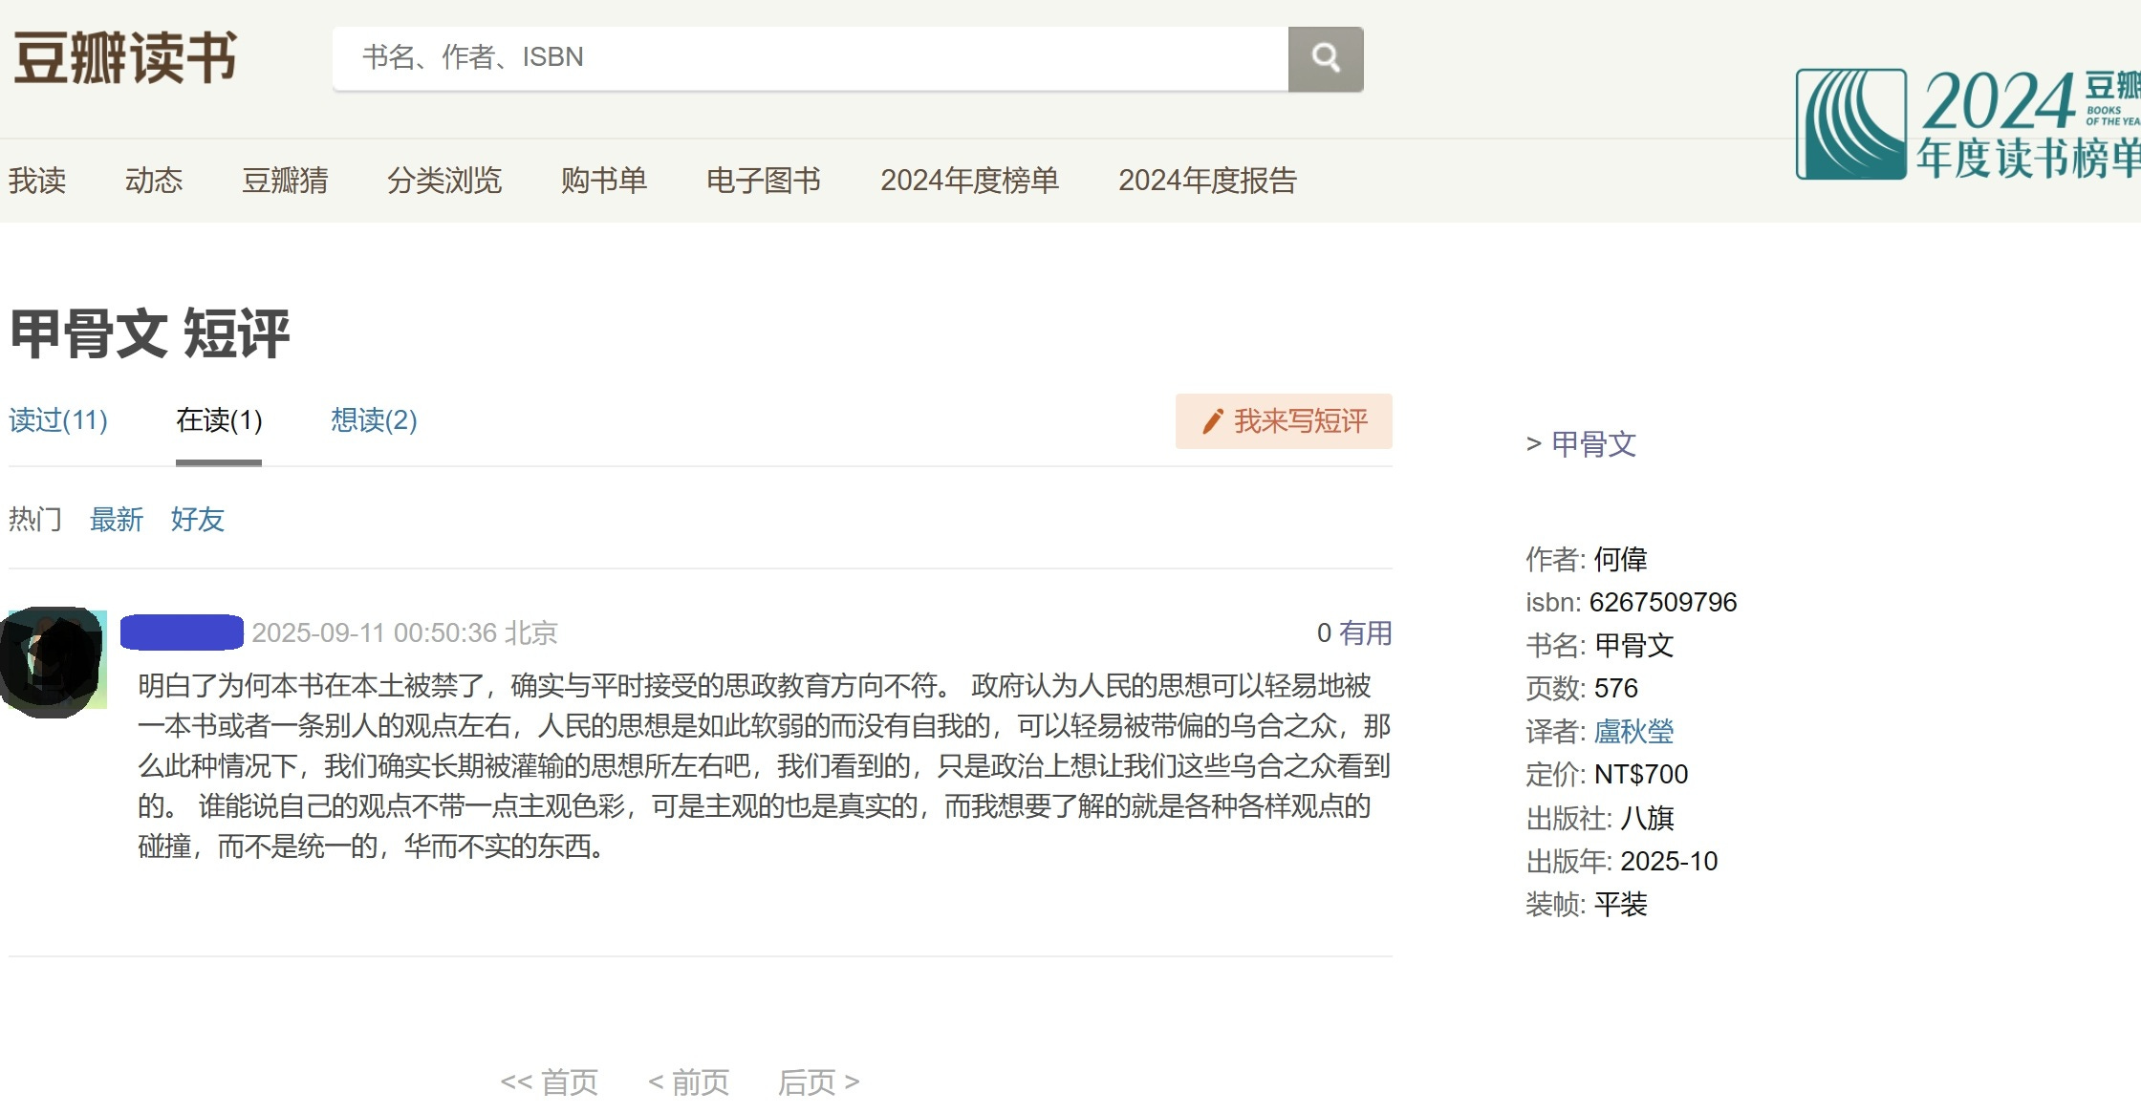Click the page count 576
This screenshot has width=2141, height=1114.
tap(1616, 688)
